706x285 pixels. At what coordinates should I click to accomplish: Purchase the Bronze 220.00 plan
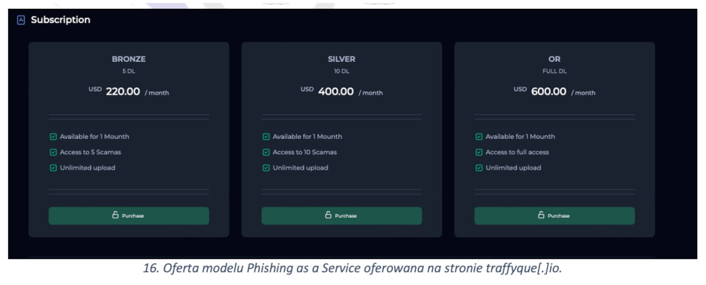129,216
